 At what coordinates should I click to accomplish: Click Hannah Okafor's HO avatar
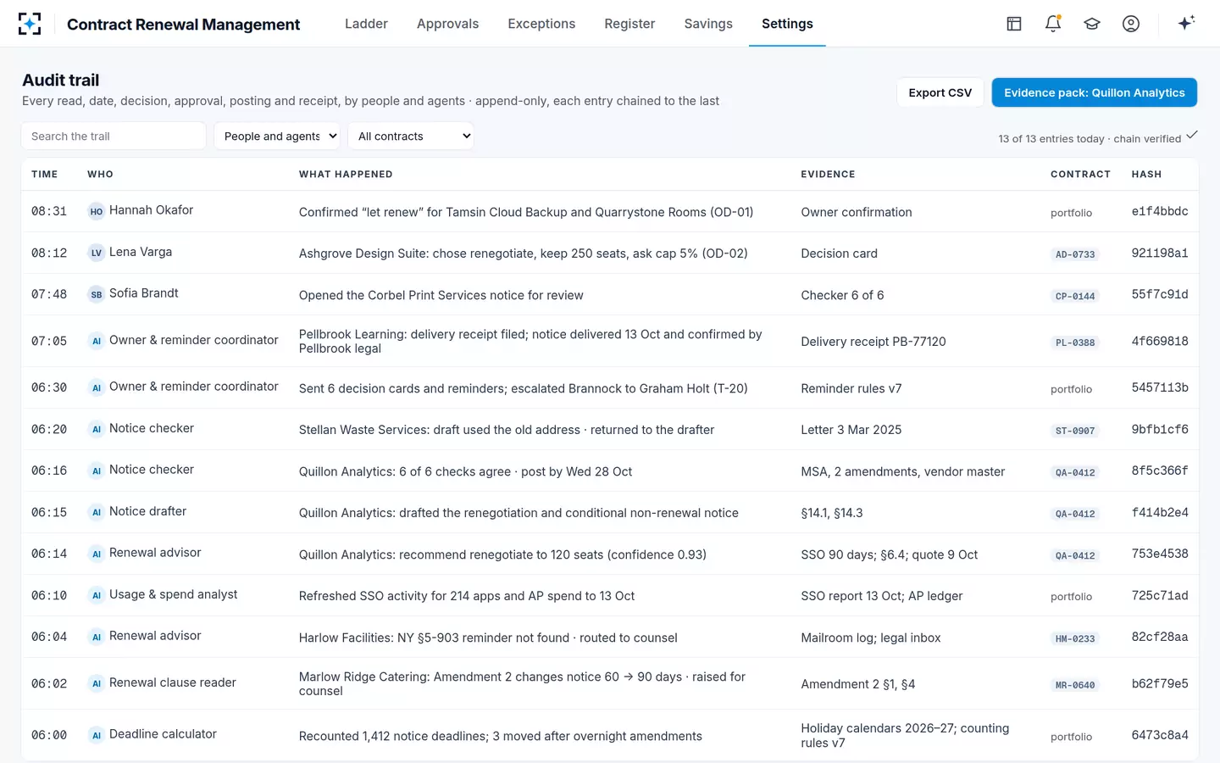tap(97, 212)
